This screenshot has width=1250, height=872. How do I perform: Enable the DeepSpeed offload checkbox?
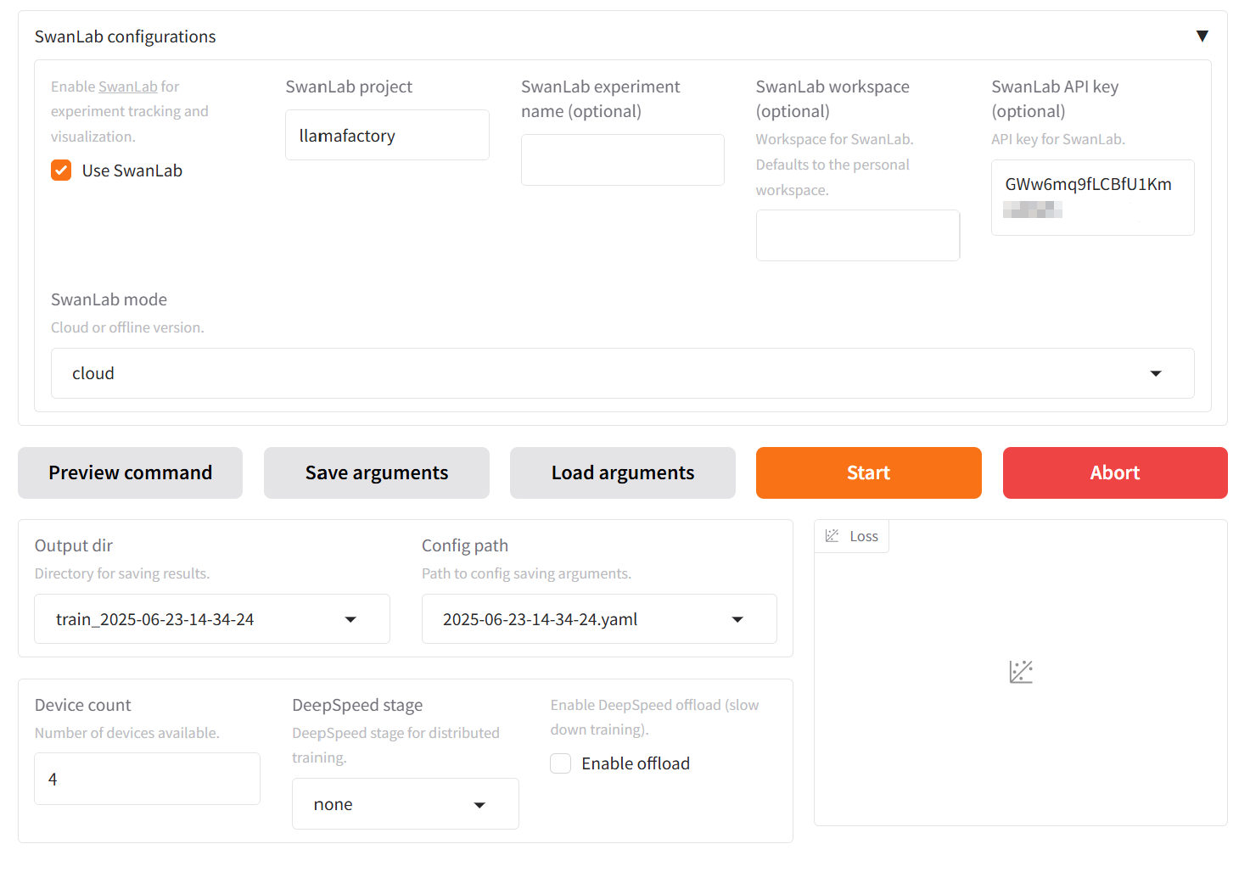(561, 763)
